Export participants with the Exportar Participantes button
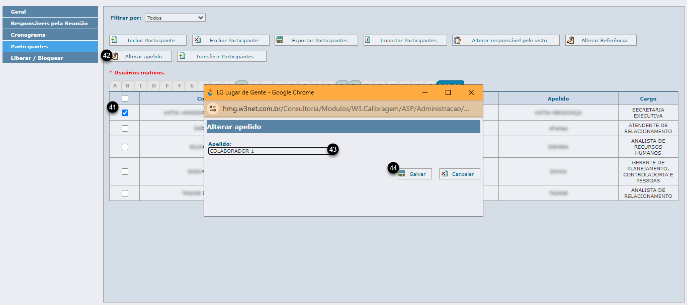The height and width of the screenshot is (305, 687). point(316,40)
